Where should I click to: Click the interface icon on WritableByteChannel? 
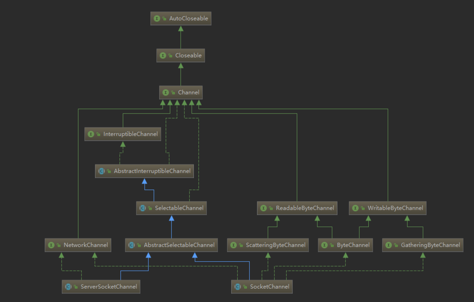tap(355, 208)
